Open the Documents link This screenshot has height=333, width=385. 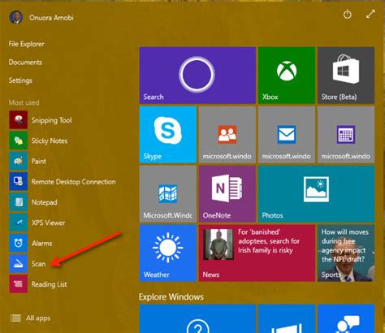25,63
